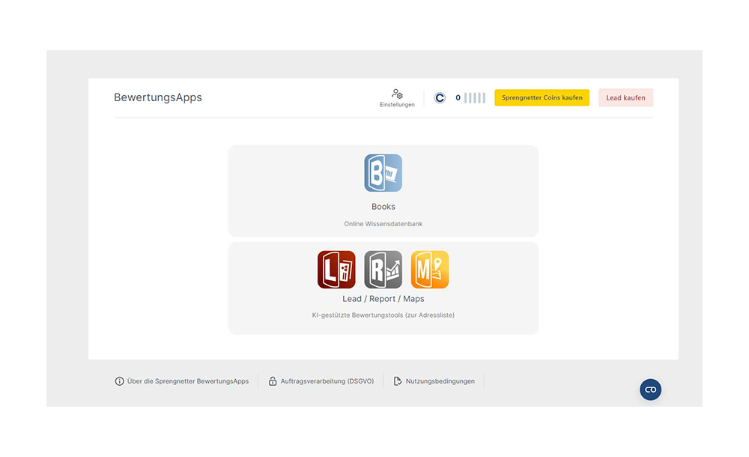This screenshot has height=457, width=749.
Task: Click the document icon beside Nutzungsbedingungen
Action: pos(398,381)
